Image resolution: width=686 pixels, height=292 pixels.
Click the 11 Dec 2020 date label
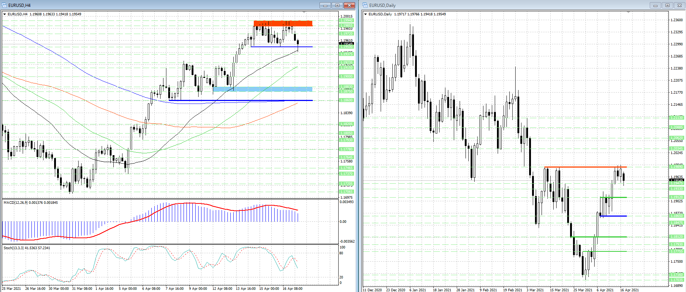(372, 290)
